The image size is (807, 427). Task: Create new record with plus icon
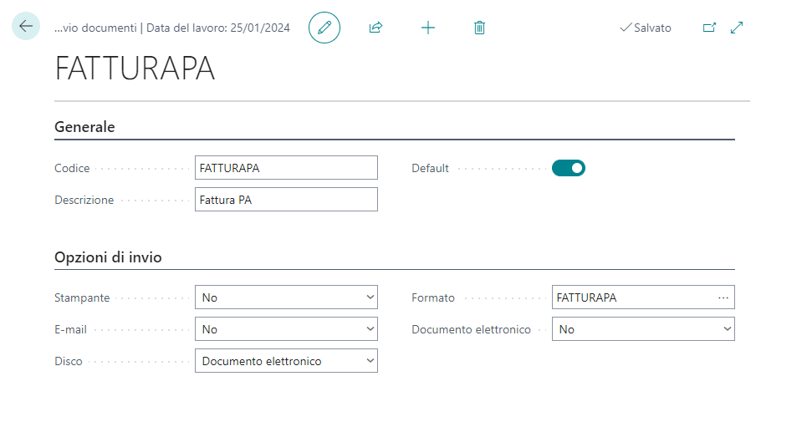point(428,28)
